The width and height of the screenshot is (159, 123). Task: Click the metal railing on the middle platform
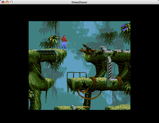click(77, 75)
